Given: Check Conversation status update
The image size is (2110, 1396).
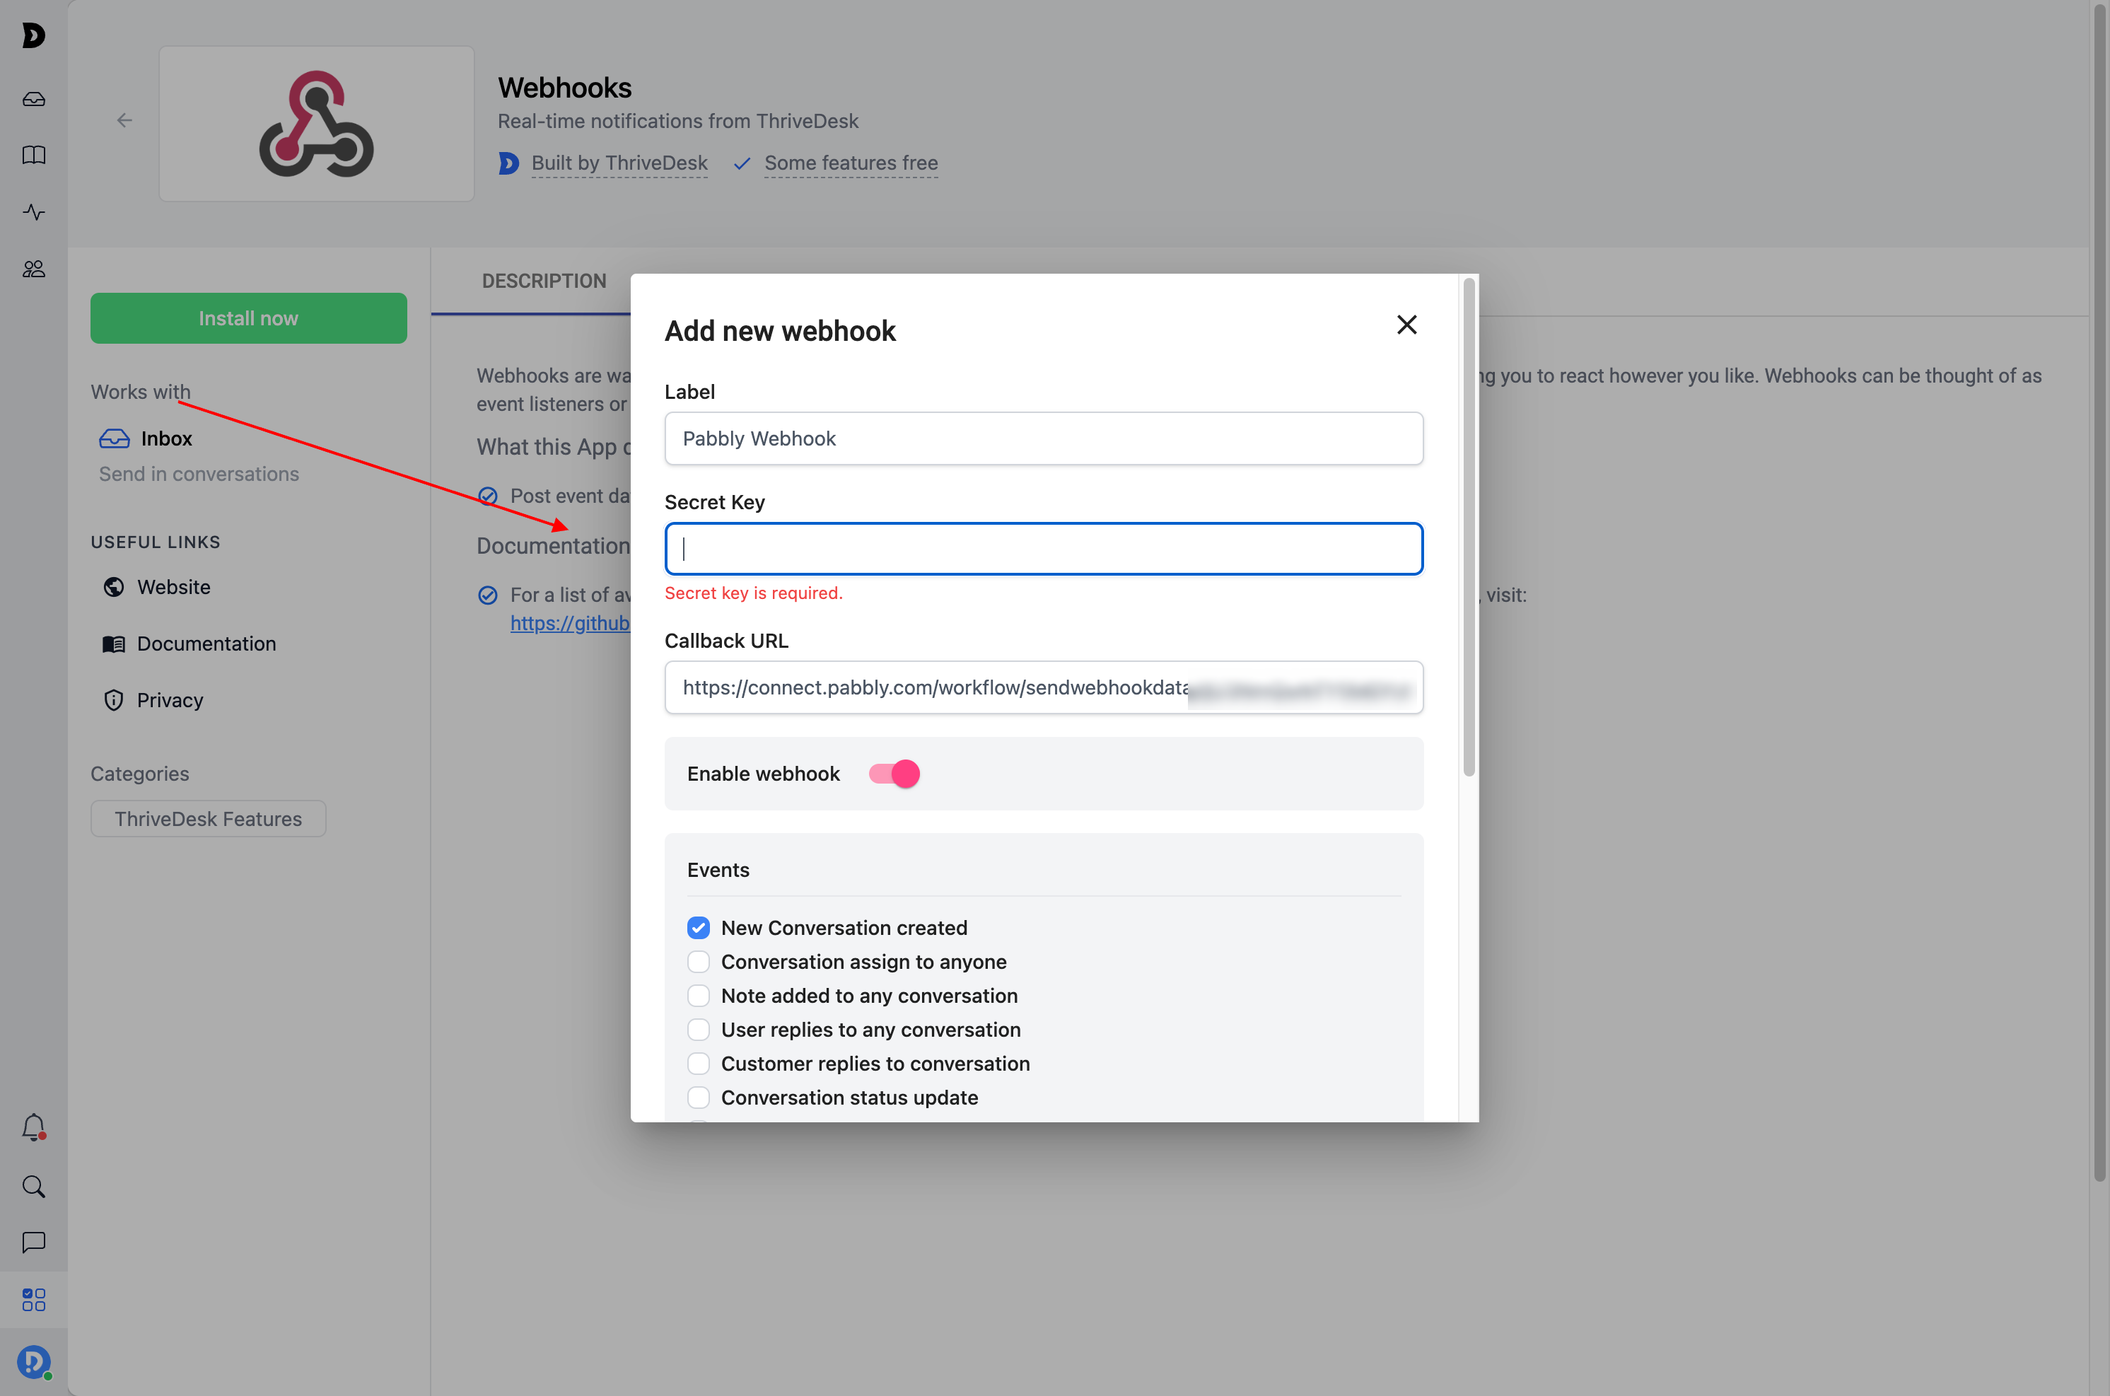Looking at the screenshot, I should click(699, 1097).
